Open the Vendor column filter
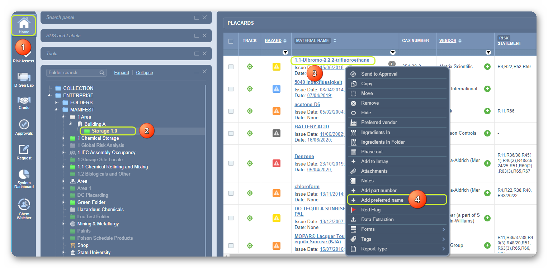 pyautogui.click(x=488, y=53)
